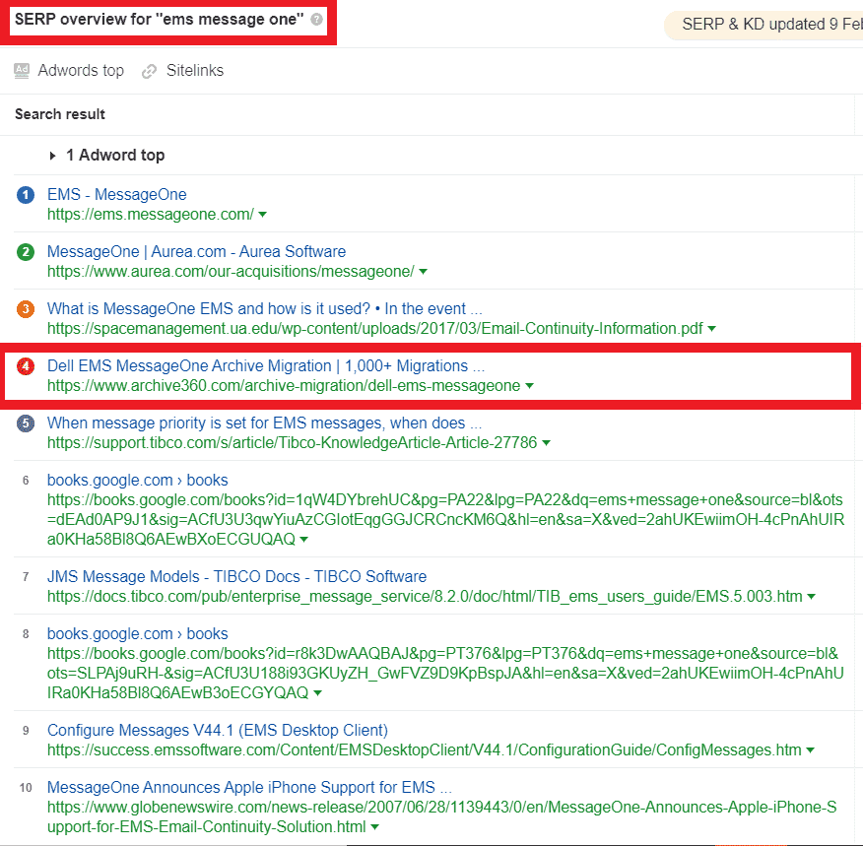Screen dimensions: 863x846
Task: Open dropdown for globenewswire.com URL
Action: pyautogui.click(x=374, y=827)
